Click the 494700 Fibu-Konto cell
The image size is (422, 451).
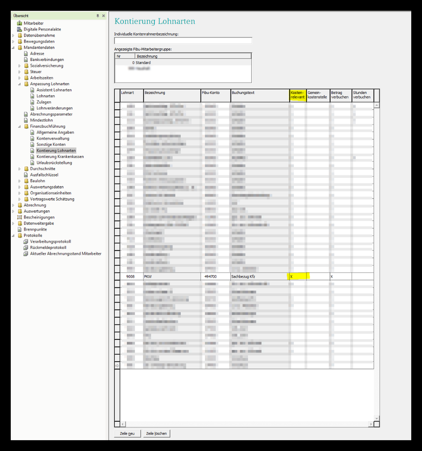[216, 276]
